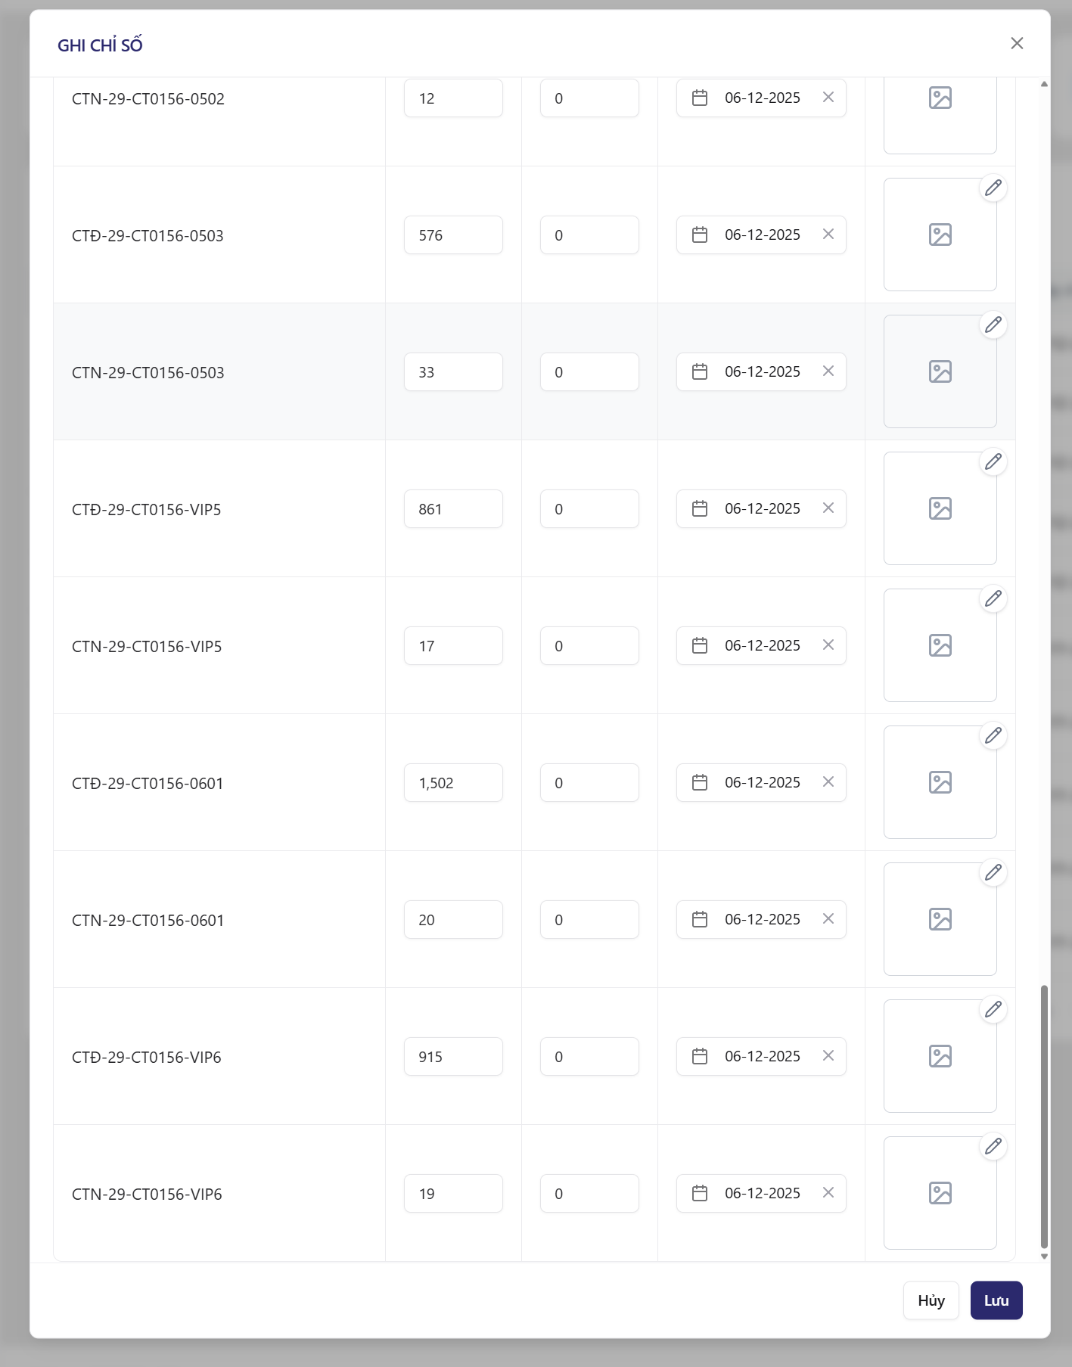Focus the reading field showing 1,502
The image size is (1072, 1367).
(x=453, y=783)
